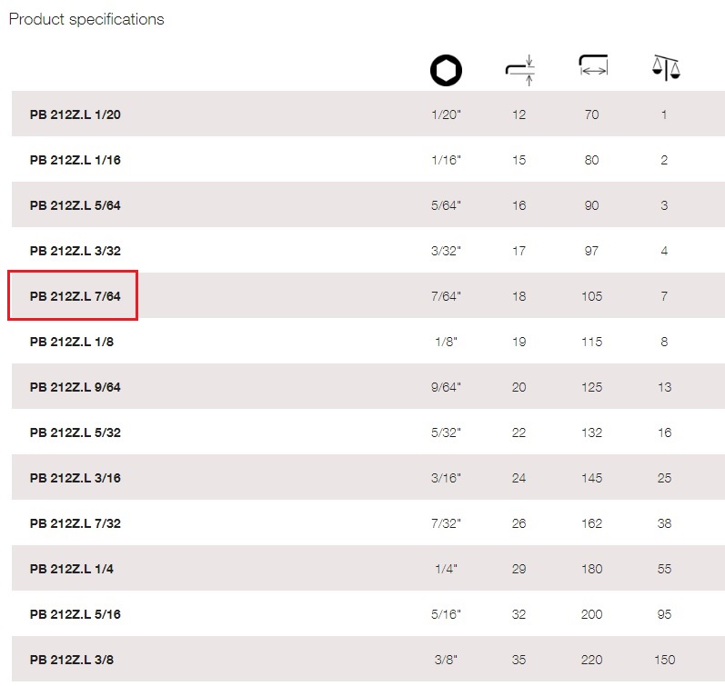Open the PB 212Z.L 1/8 product
Screen dimensions: 725x686
click(x=72, y=342)
